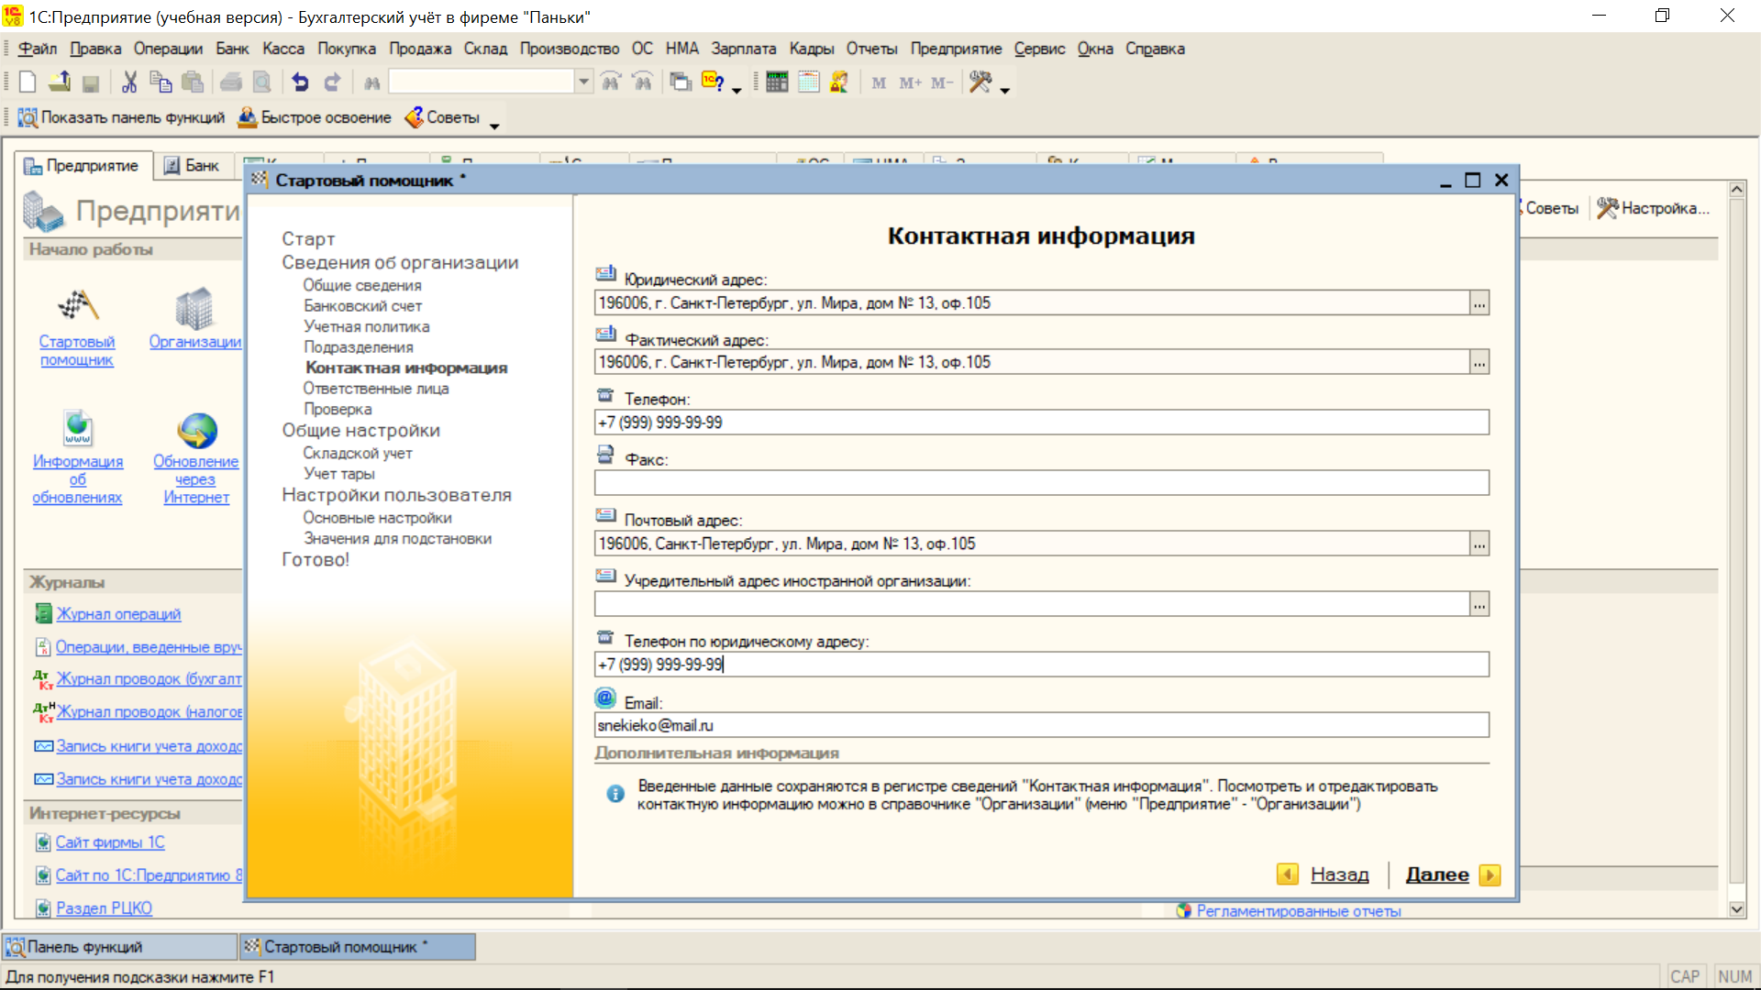
Task: Click Настройка button in background panel
Action: click(1654, 209)
